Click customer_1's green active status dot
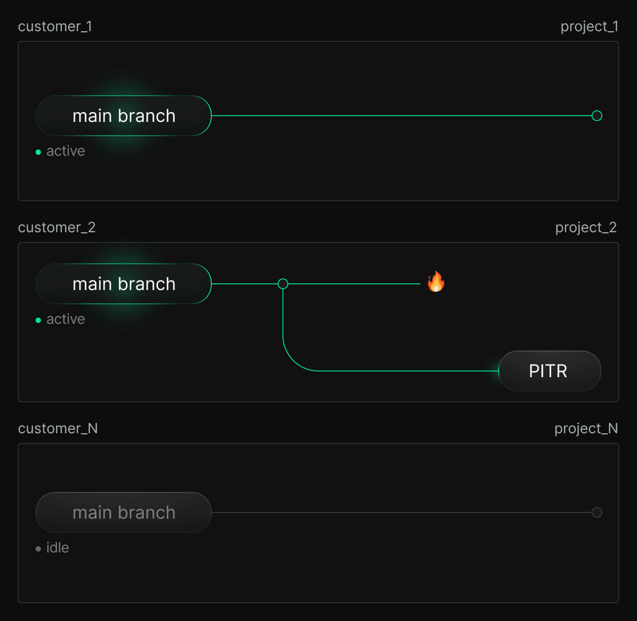The image size is (637, 621). (x=38, y=152)
